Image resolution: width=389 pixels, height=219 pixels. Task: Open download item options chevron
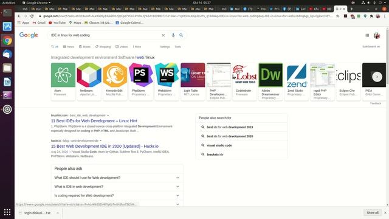[58, 213]
